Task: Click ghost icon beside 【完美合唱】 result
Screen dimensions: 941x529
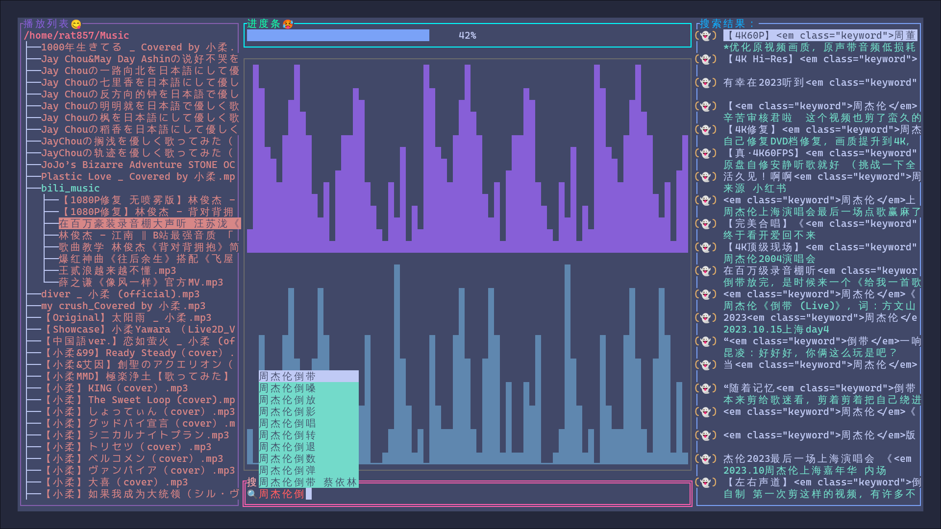Action: (x=706, y=224)
